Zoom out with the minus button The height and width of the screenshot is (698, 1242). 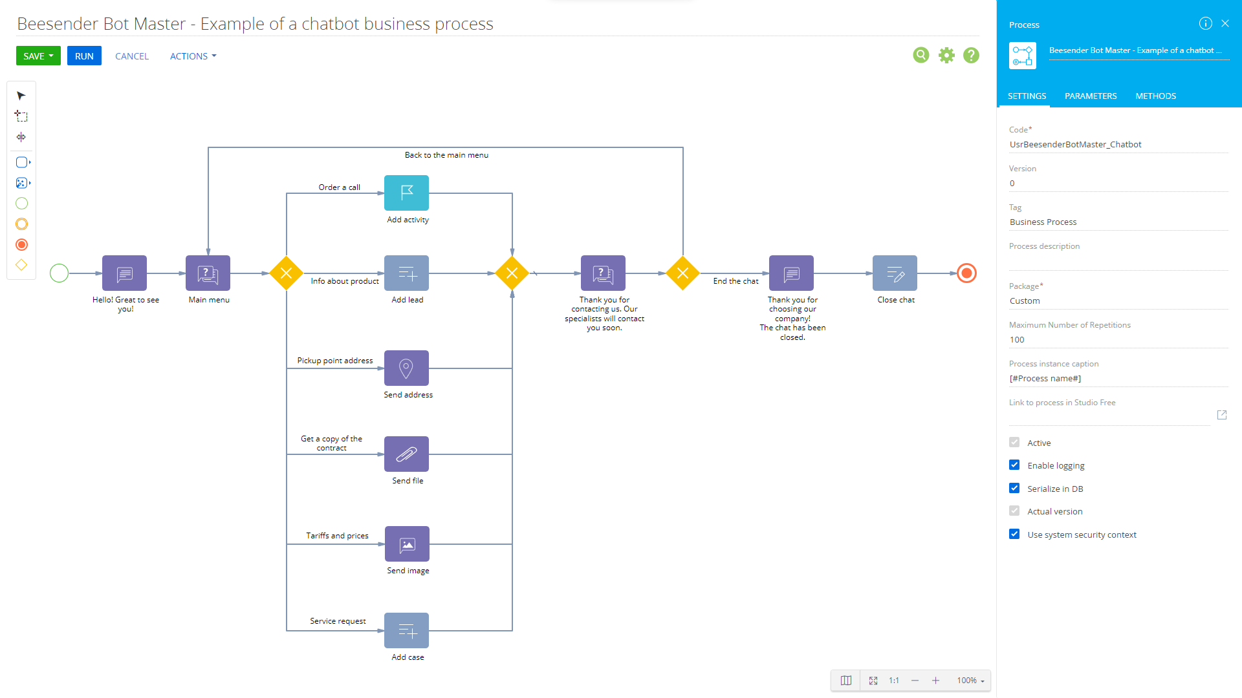[915, 681]
